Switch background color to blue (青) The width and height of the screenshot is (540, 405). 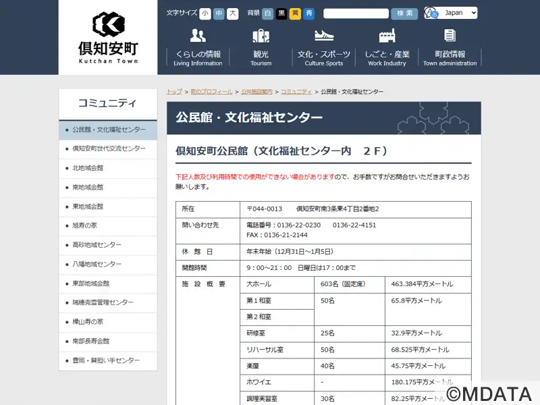tap(309, 13)
